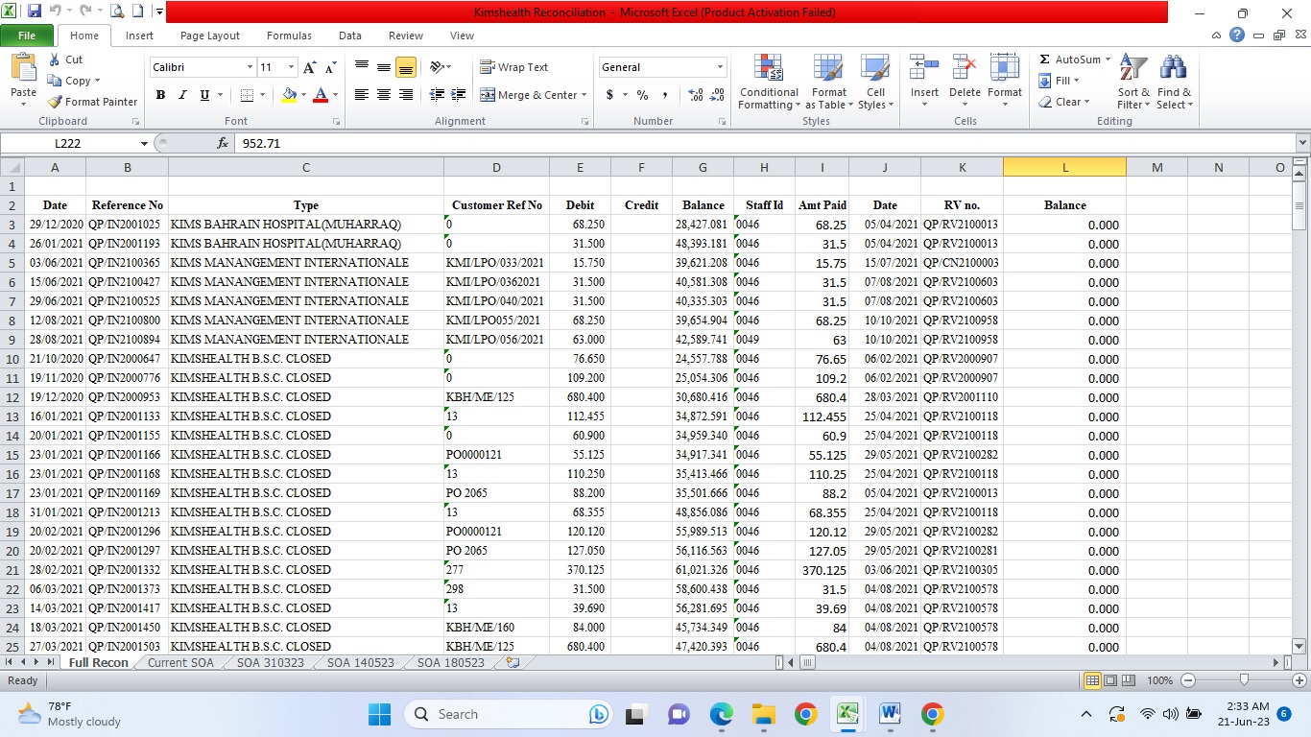Toggle Bold formatting
1311x737 pixels.
160,95
